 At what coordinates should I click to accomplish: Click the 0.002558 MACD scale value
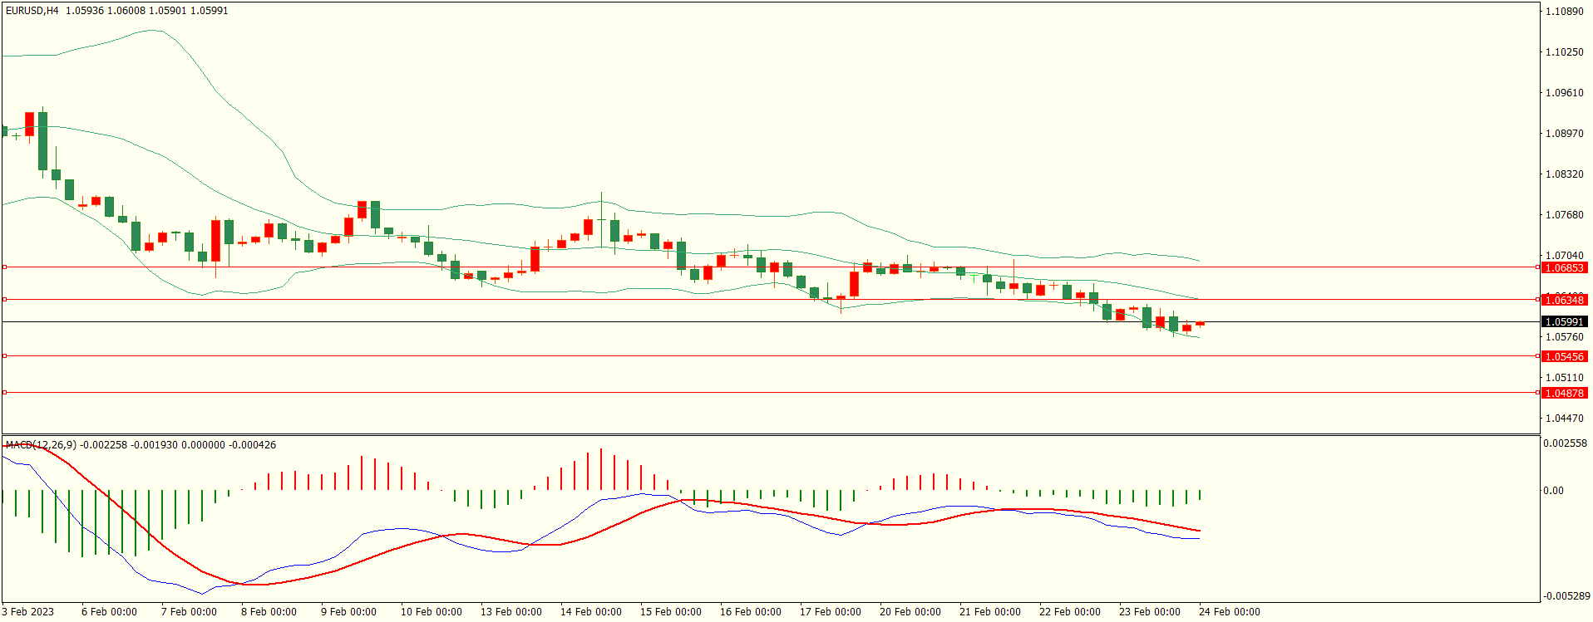click(1566, 443)
